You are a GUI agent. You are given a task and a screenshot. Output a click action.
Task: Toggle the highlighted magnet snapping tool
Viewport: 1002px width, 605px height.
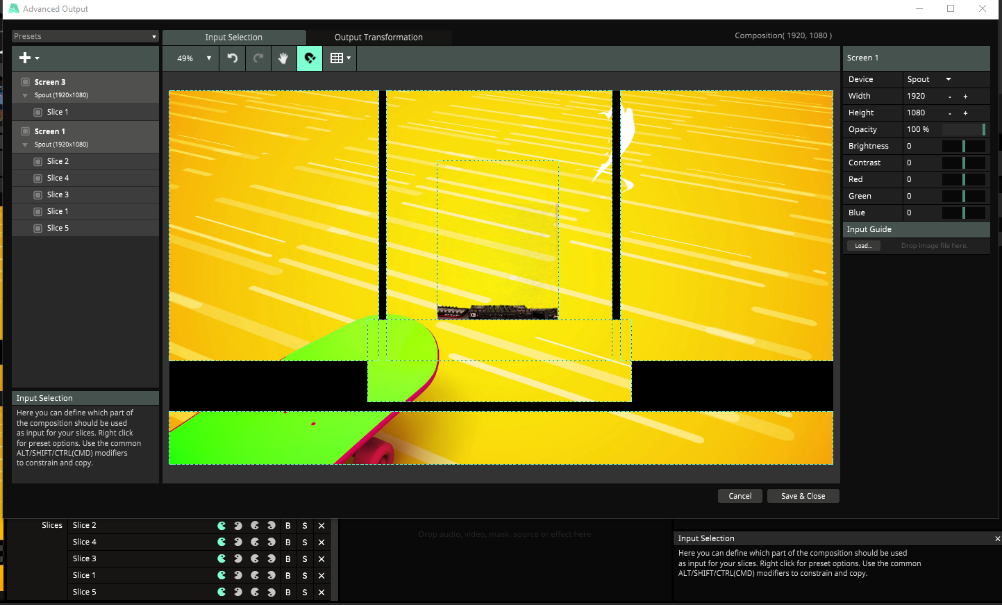pyautogui.click(x=310, y=58)
